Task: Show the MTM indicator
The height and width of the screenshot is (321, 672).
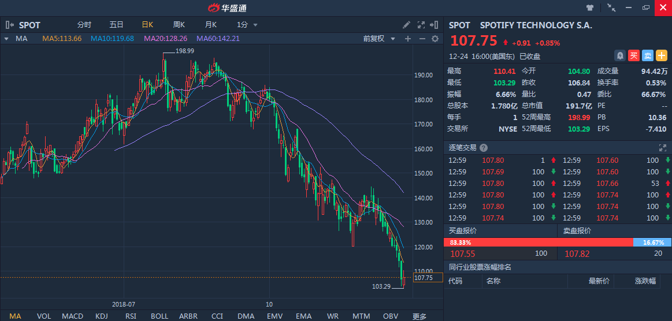Action: click(x=361, y=316)
